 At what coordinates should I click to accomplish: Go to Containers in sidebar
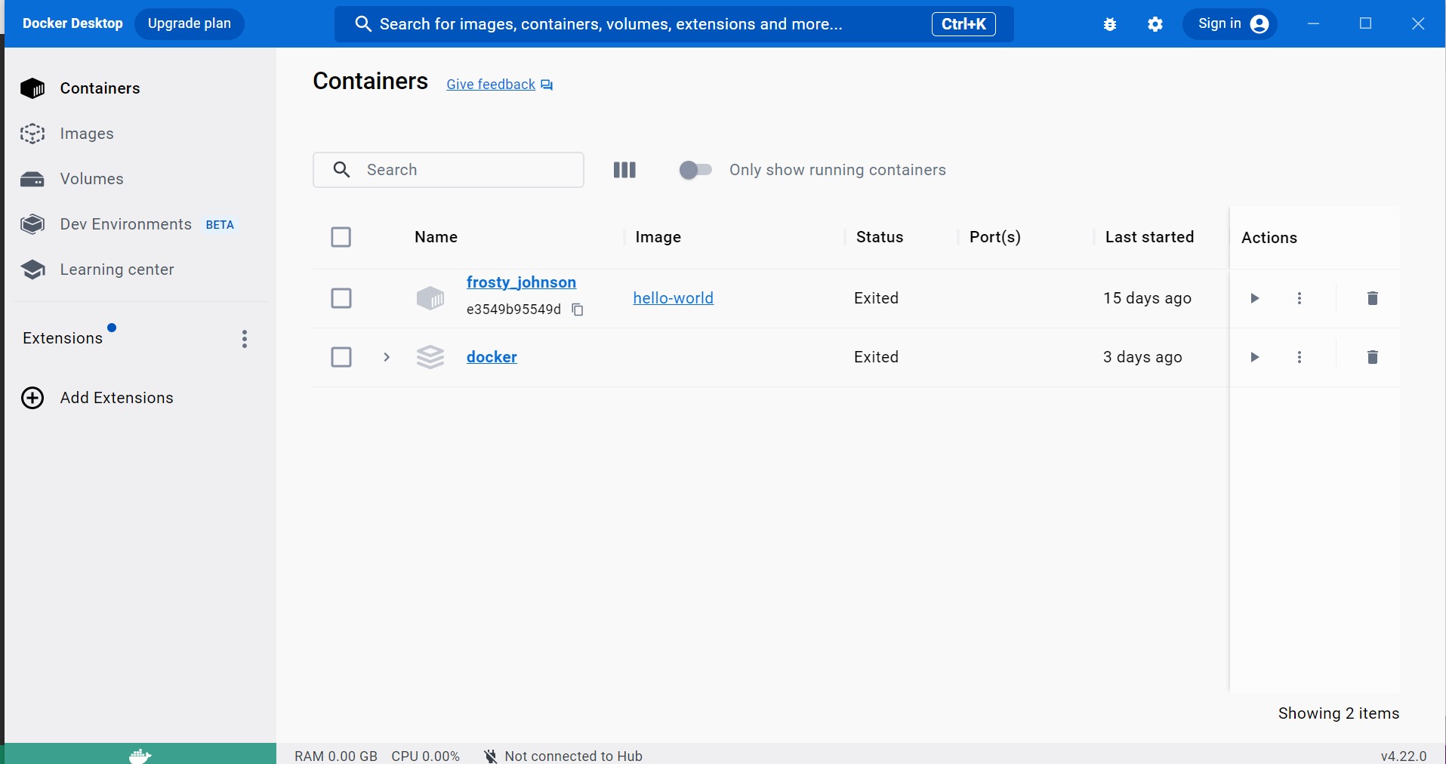(140, 88)
